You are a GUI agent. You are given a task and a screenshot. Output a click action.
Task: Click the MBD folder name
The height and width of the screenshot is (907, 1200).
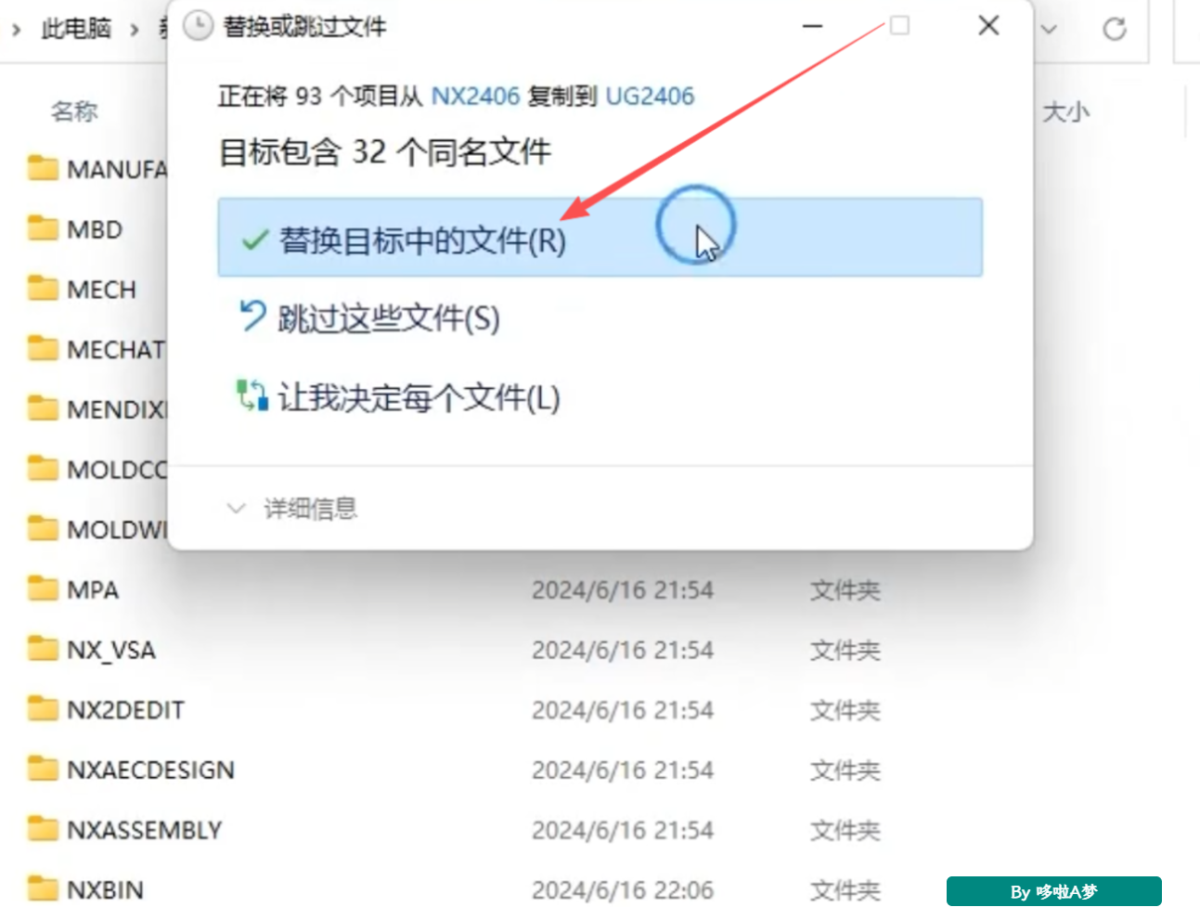[x=95, y=229]
